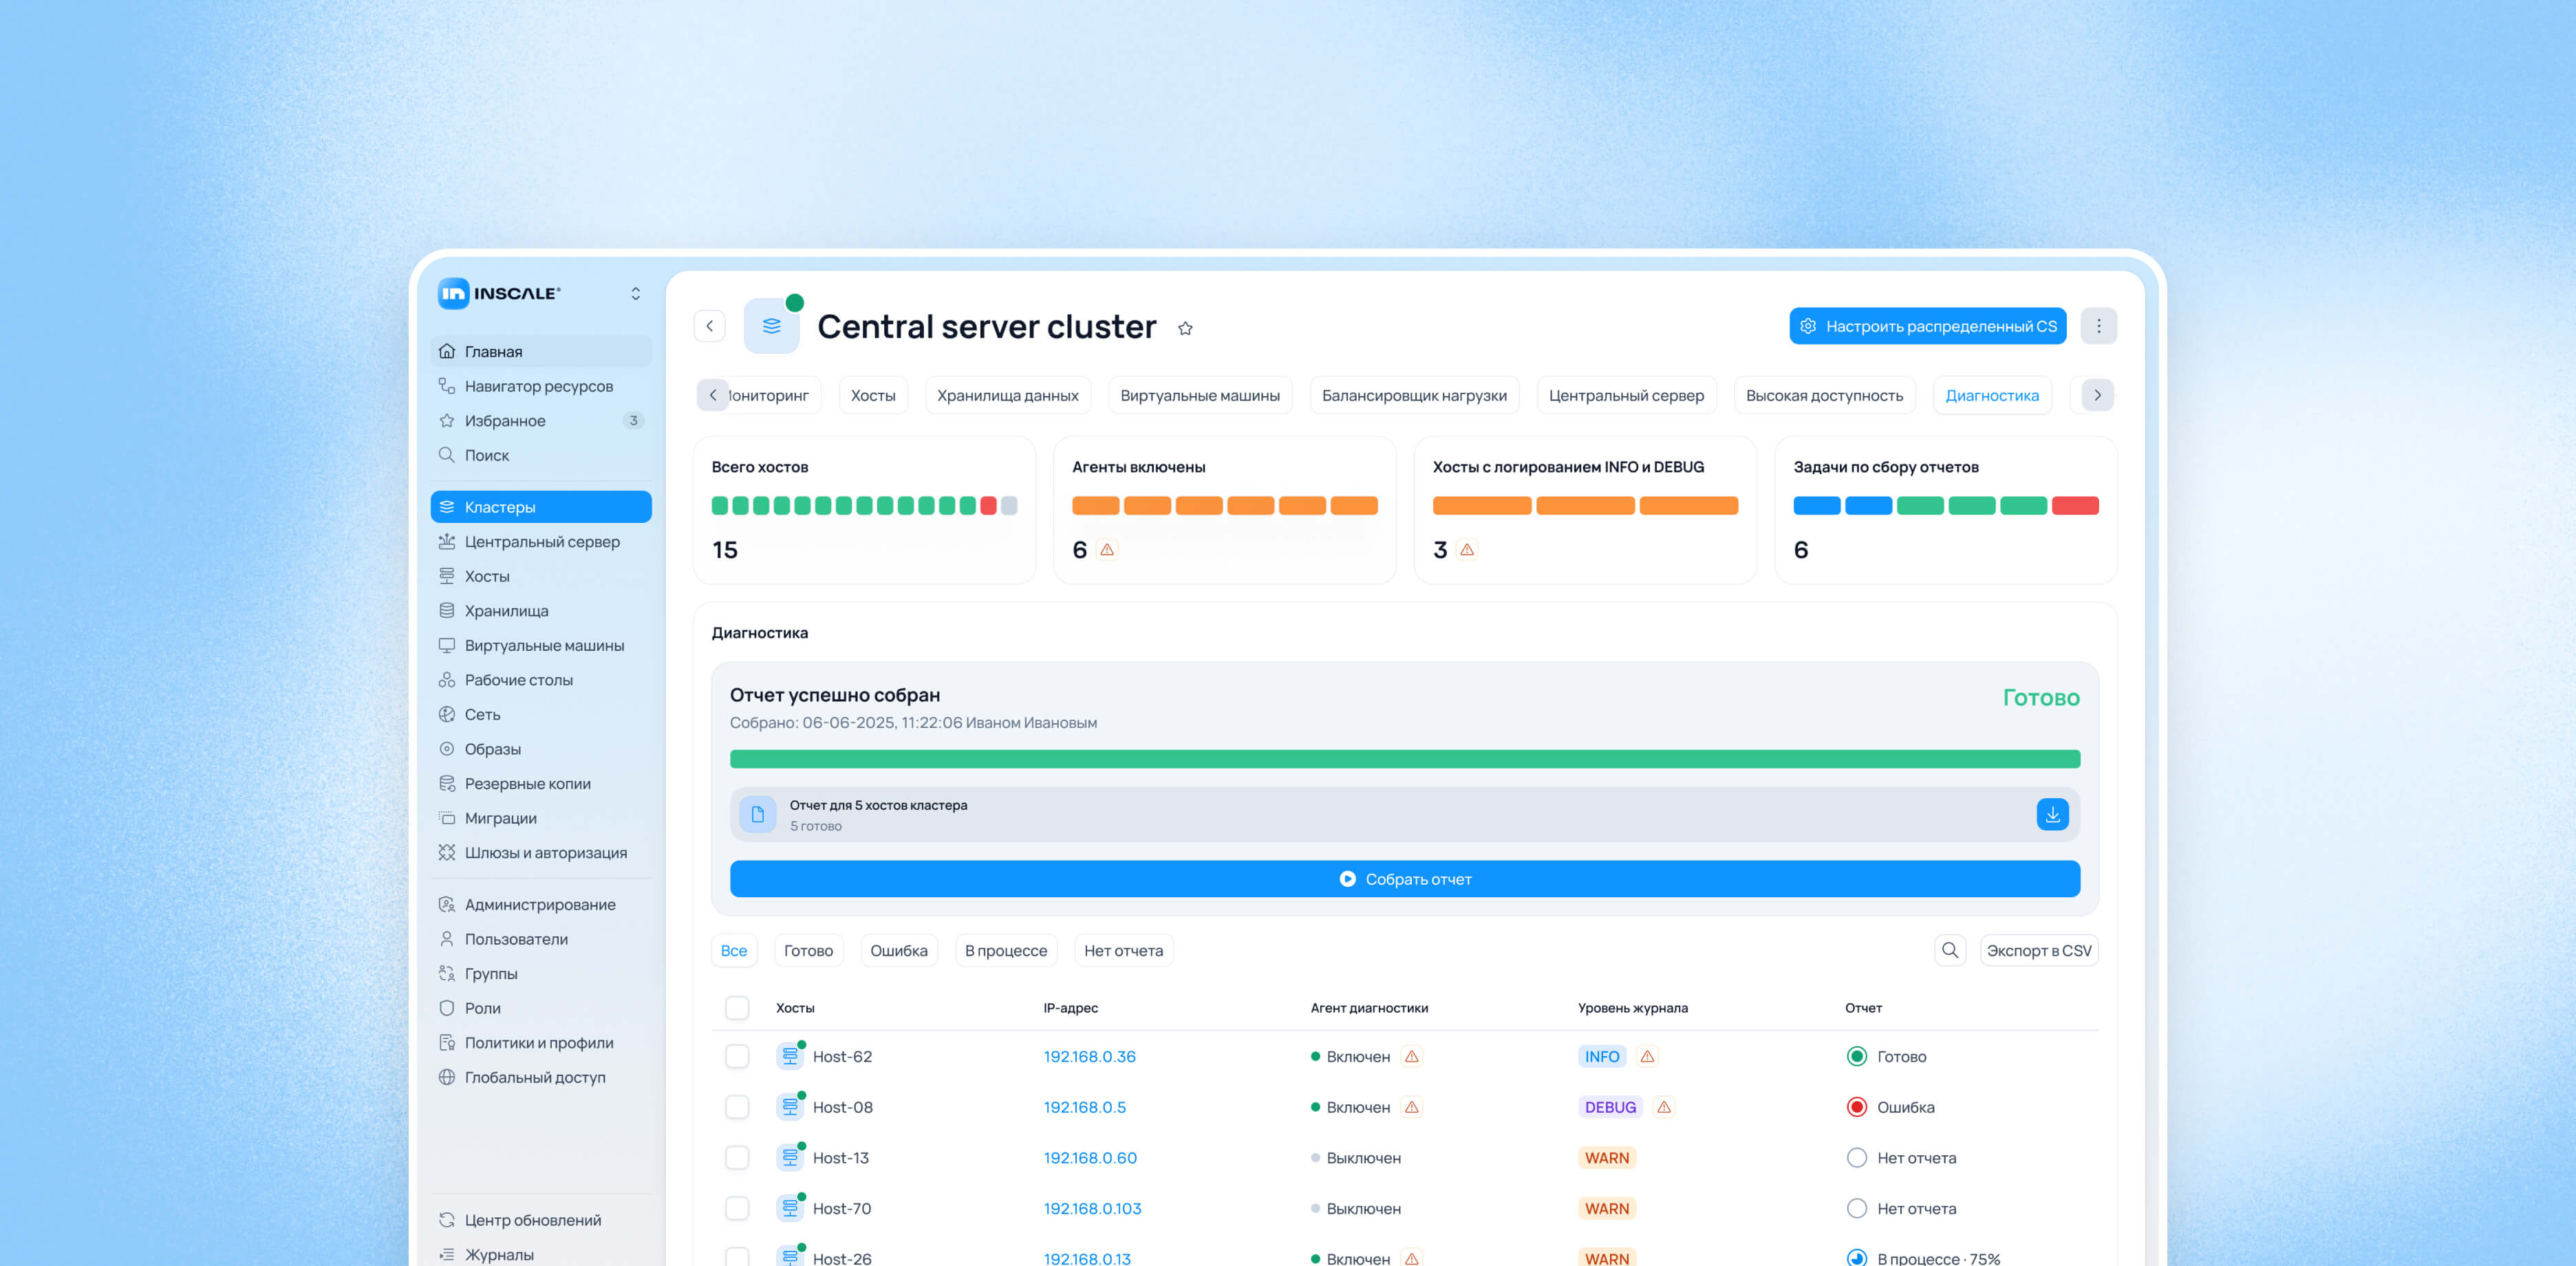Click the three-dot more options button
2576x1266 pixels.
2098,326
